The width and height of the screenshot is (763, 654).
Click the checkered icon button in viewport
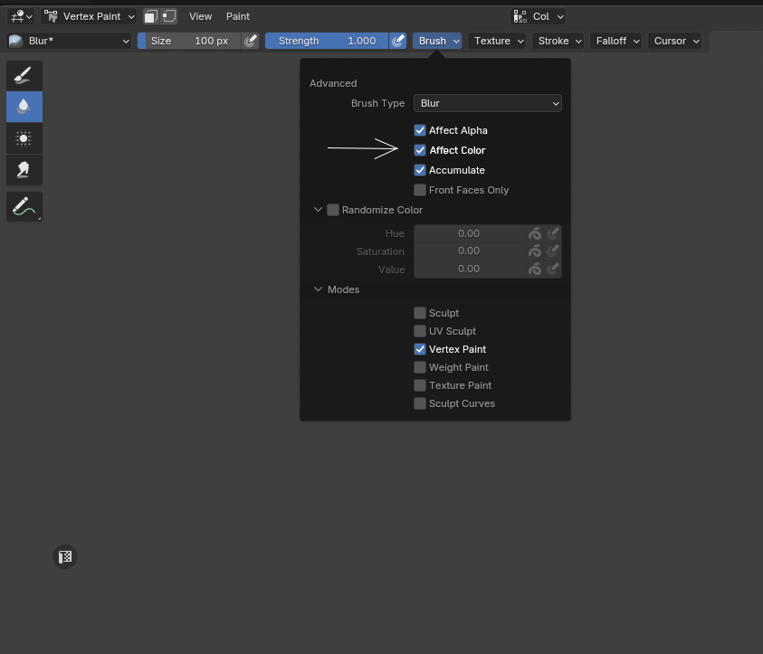click(x=65, y=556)
